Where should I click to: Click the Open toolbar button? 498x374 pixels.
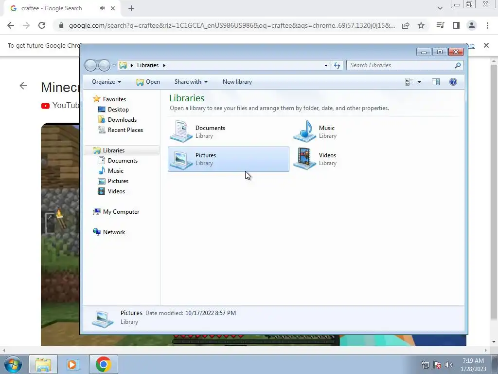[148, 82]
